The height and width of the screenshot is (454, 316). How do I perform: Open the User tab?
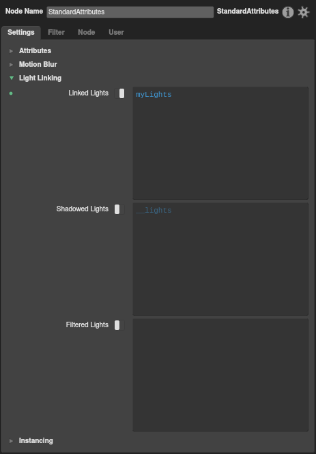tap(116, 32)
